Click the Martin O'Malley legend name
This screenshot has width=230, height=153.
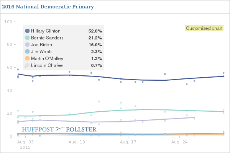[47, 59]
